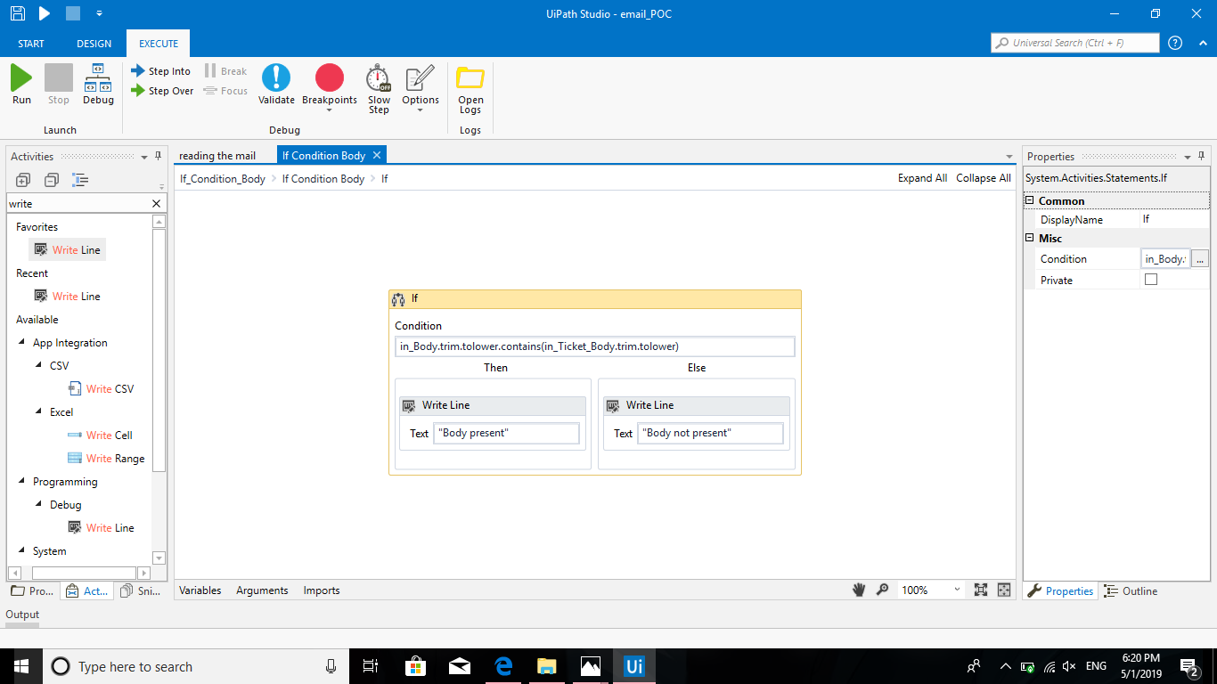Open the Imports panel
The image size is (1217, 684).
click(322, 590)
